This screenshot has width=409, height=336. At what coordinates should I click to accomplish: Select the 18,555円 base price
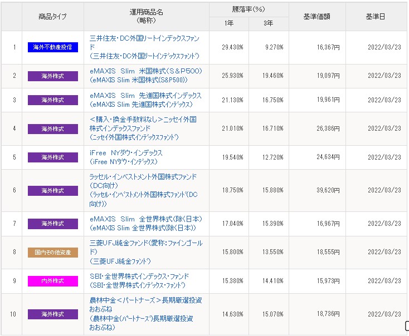click(x=328, y=252)
